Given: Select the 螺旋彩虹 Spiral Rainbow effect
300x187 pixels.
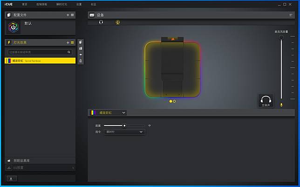Looking at the screenshot, I should (x=40, y=61).
